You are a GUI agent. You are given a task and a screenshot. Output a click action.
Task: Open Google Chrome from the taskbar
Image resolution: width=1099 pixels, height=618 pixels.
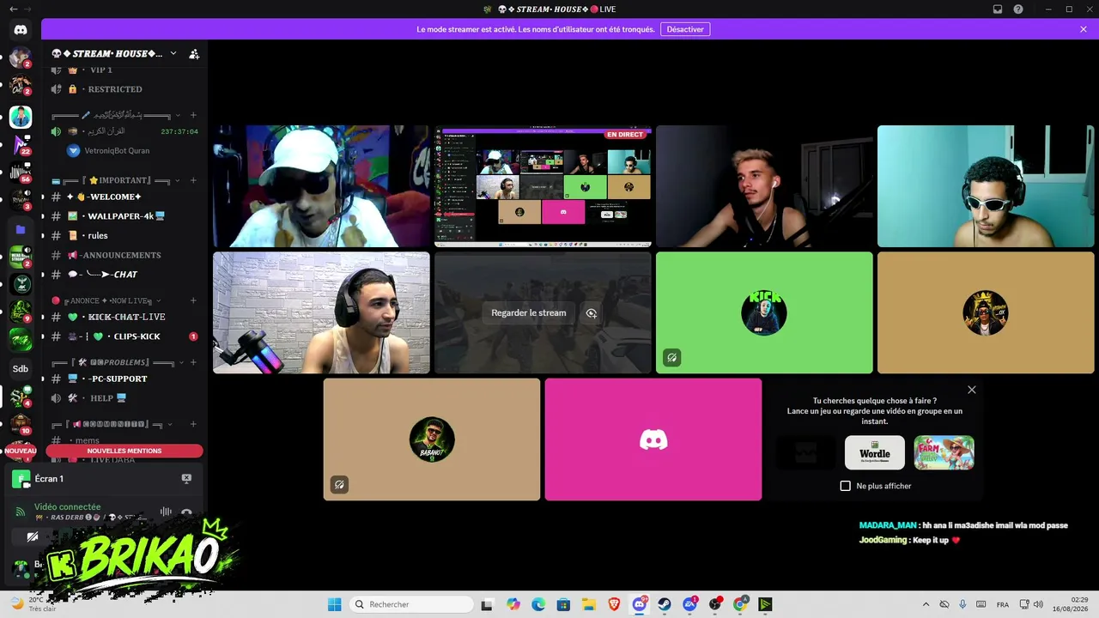tap(740, 604)
